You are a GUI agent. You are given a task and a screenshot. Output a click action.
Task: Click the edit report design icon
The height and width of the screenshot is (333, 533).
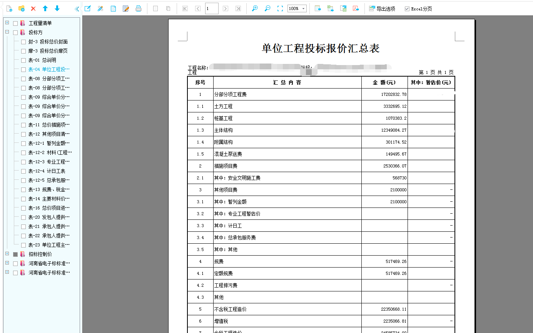(87, 8)
